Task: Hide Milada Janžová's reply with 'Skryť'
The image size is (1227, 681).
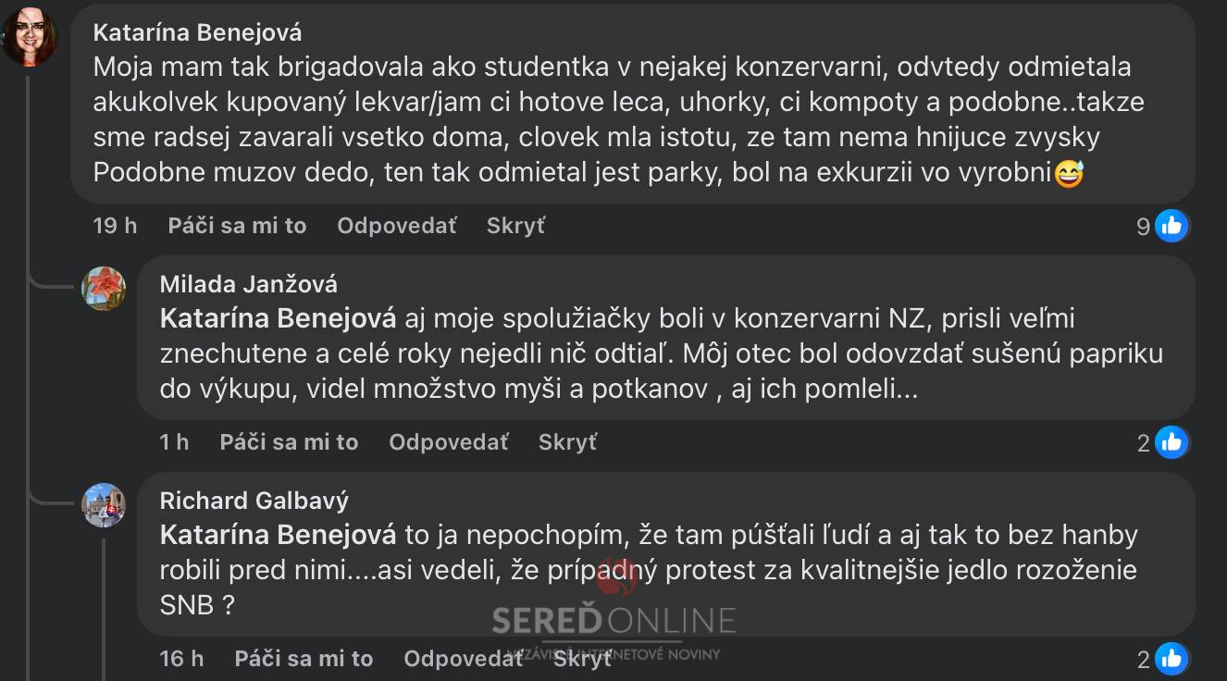Action: (x=567, y=442)
